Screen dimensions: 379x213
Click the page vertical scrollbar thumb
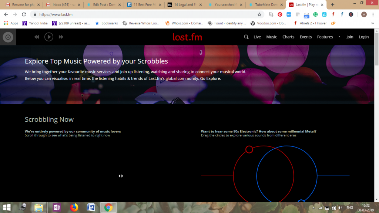click(376, 49)
